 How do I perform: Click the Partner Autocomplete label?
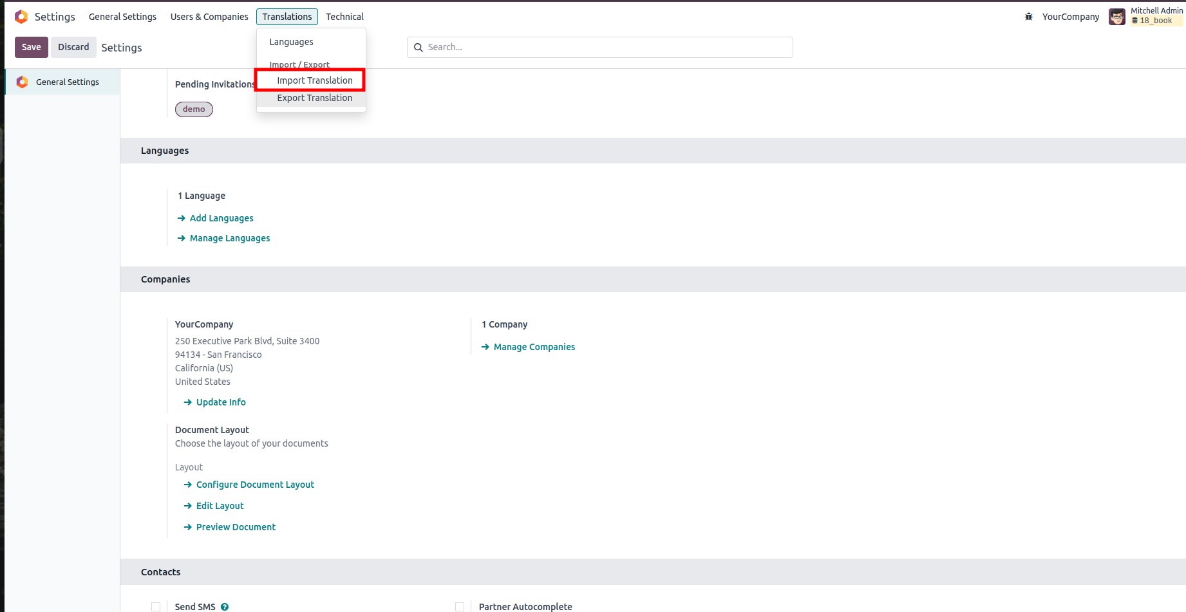click(525, 607)
